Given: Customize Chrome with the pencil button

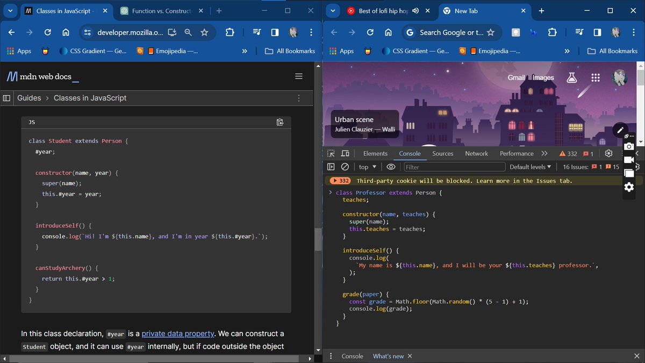Looking at the screenshot, I should pyautogui.click(x=620, y=130).
